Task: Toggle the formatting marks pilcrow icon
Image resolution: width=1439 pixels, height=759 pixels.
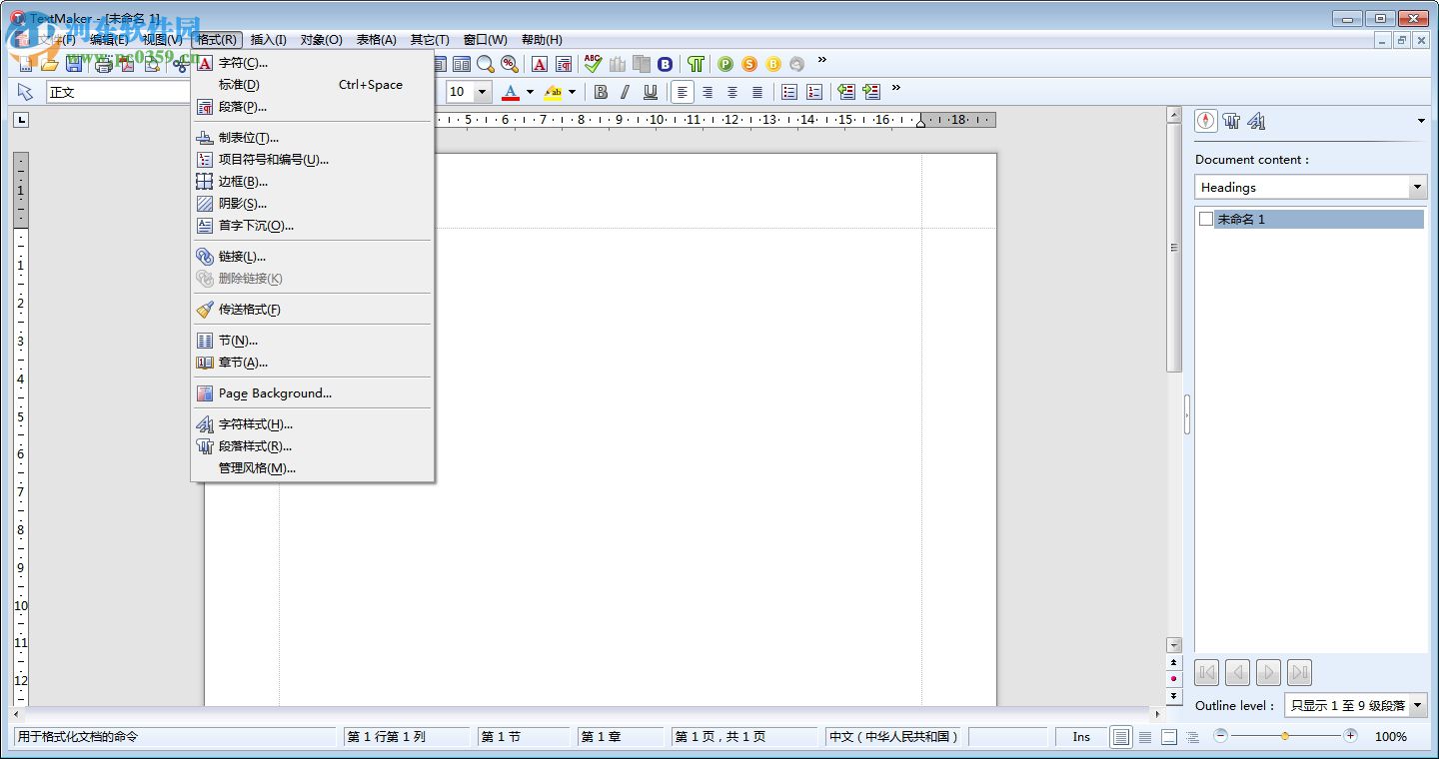Action: [x=696, y=64]
